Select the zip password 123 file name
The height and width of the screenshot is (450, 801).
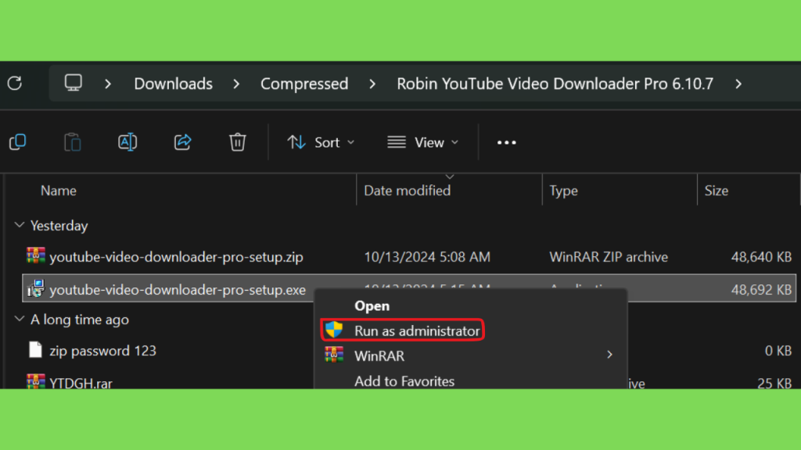(x=102, y=351)
